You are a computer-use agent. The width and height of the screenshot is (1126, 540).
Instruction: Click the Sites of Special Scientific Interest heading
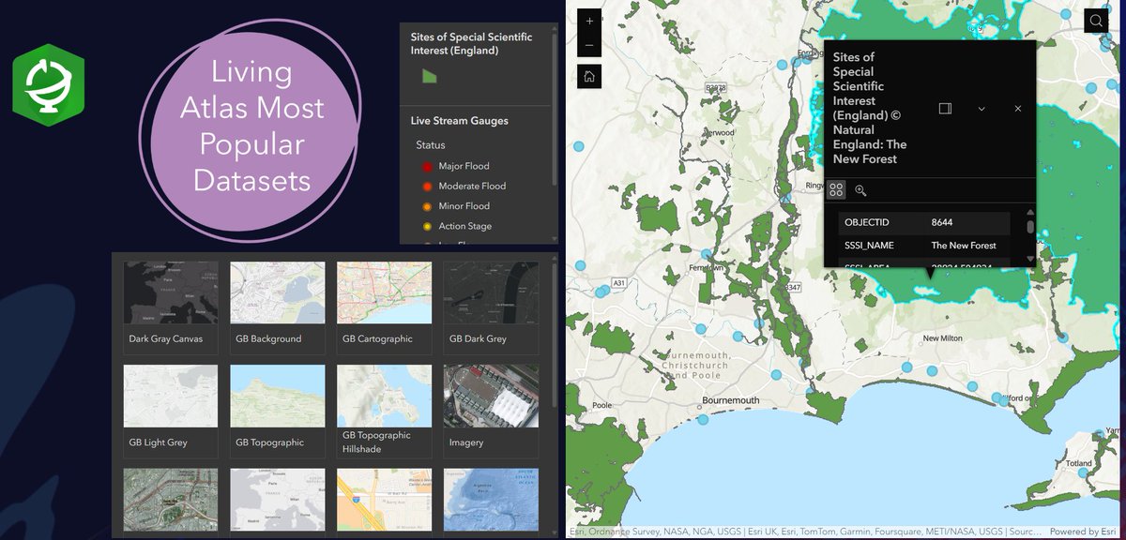[x=471, y=44]
